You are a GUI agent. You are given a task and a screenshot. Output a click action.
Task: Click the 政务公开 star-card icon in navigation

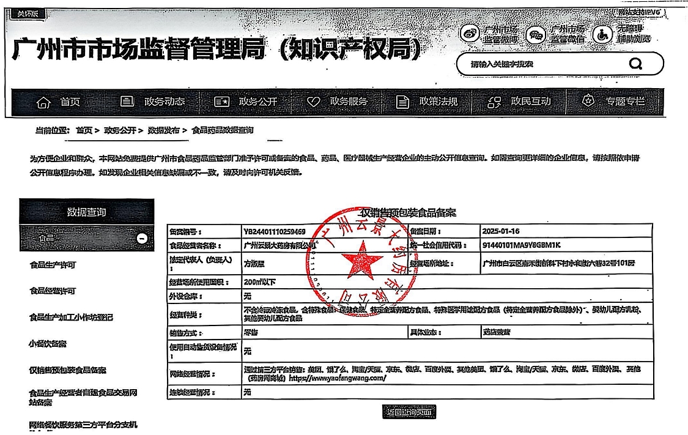221,102
